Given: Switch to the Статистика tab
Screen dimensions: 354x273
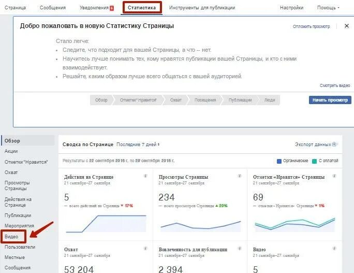Looking at the screenshot, I should pyautogui.click(x=142, y=8).
